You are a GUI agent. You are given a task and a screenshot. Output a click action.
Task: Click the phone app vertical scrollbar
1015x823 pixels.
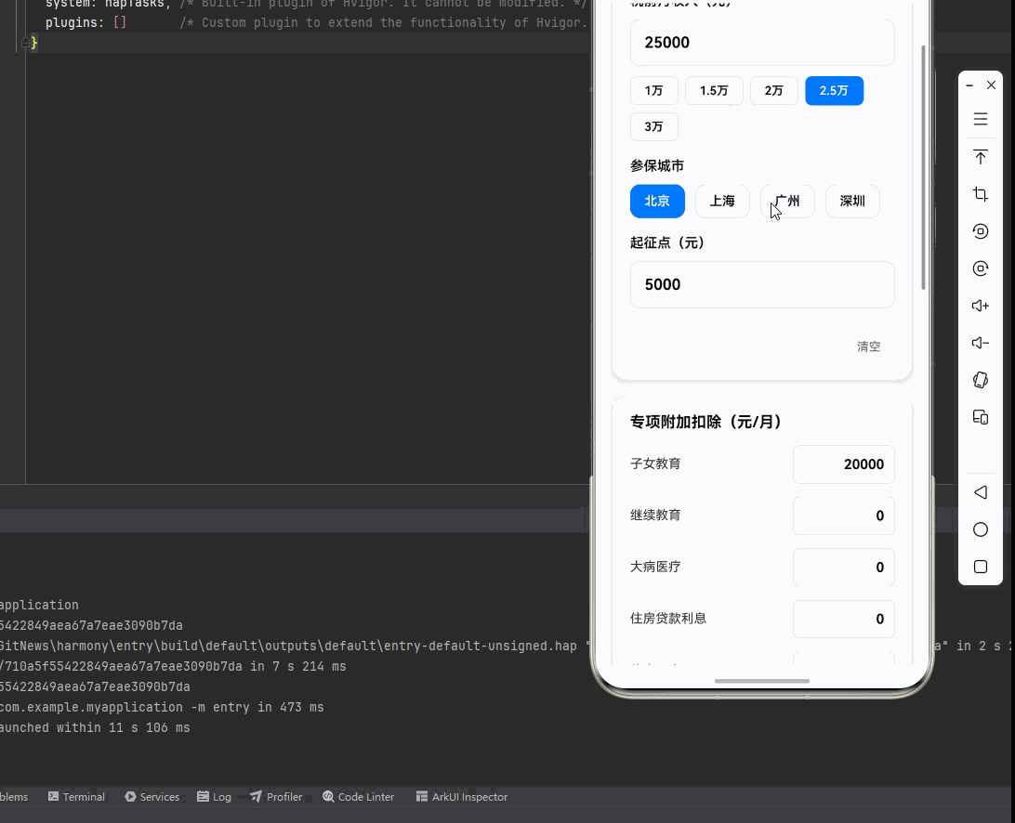tap(923, 167)
